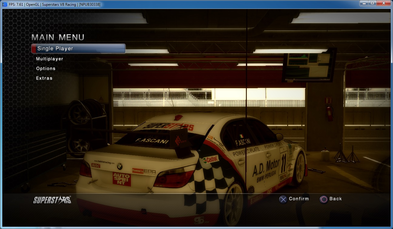Click the emulator app icon in title bar
393x229 pixels.
click(5, 4)
